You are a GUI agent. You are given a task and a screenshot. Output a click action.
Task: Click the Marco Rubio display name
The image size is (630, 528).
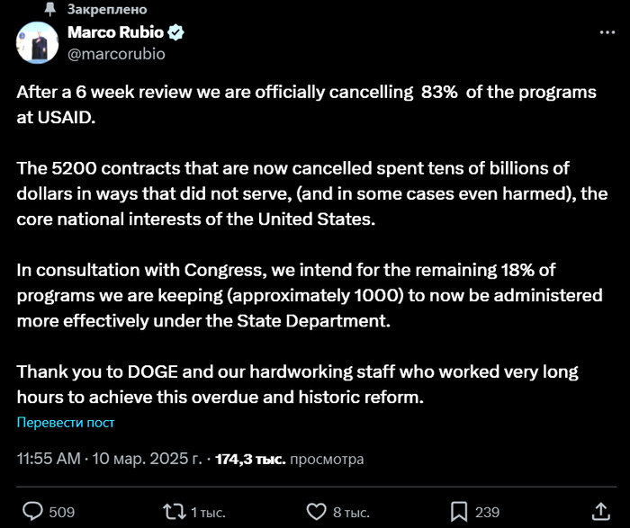115,33
